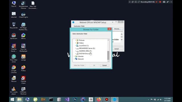Click the recorder search-area icon
This screenshot has height=102, width=182.
(136, 2)
